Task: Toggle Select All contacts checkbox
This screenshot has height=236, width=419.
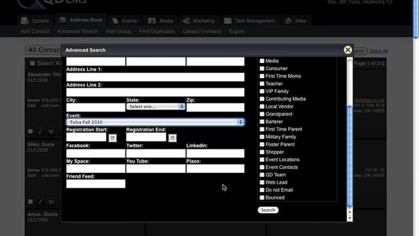Action: (32, 63)
